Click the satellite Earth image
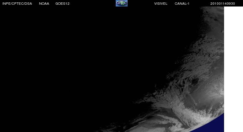 pos(112,69)
